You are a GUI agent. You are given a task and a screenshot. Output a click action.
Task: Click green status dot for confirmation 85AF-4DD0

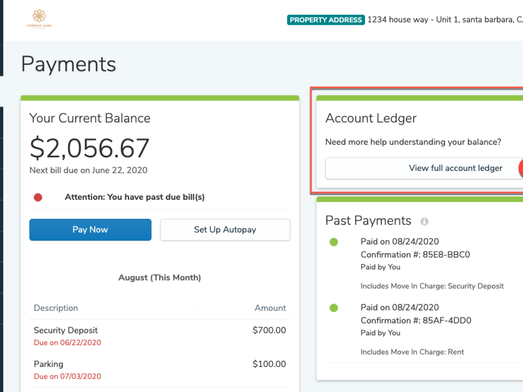[334, 308]
